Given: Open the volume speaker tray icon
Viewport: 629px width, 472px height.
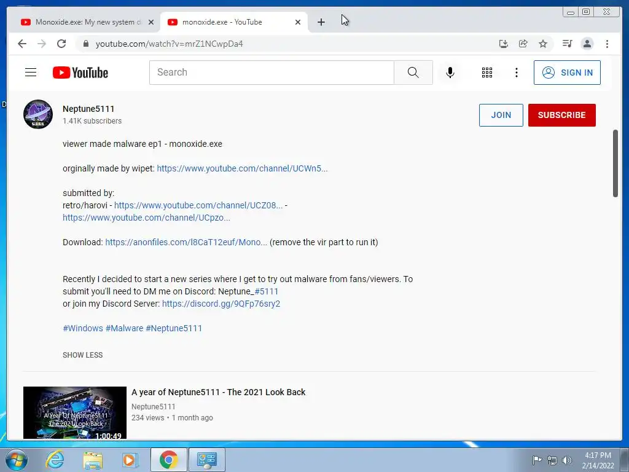Looking at the screenshot, I should [x=567, y=460].
